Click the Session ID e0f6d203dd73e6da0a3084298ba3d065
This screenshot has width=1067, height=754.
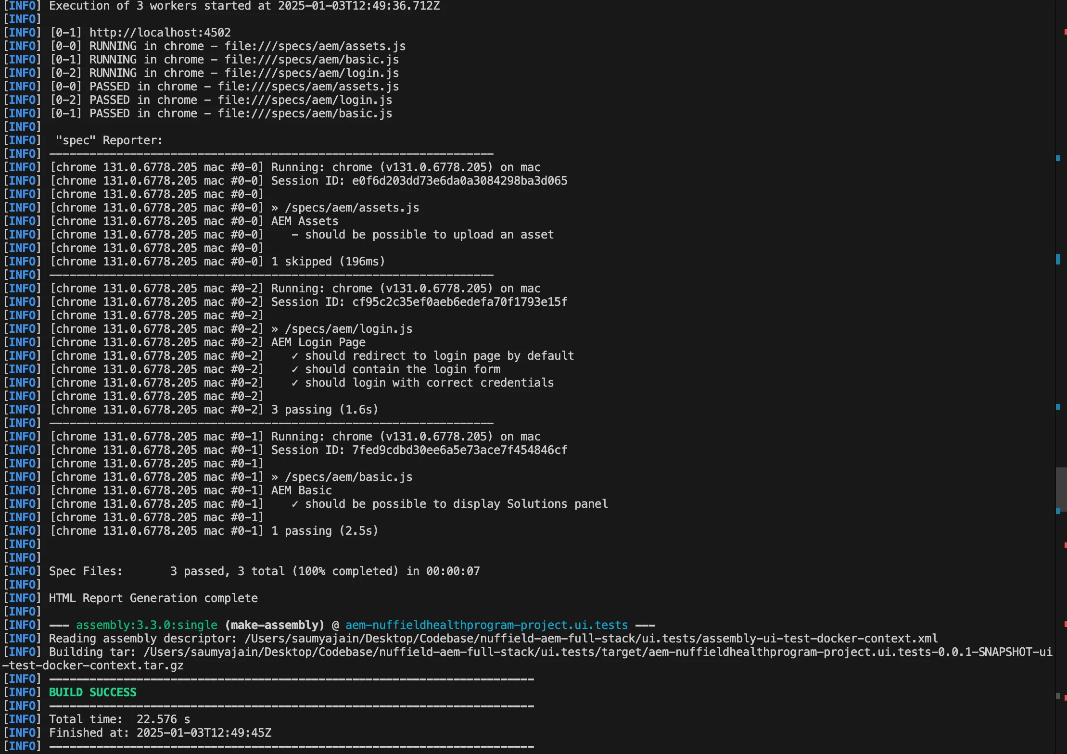coord(459,181)
